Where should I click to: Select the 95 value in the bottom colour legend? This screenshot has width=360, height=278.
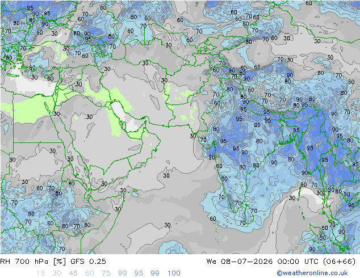point(139,273)
